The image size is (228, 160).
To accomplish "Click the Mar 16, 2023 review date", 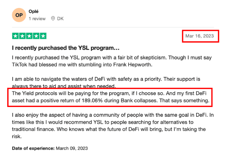I will 200,36.
